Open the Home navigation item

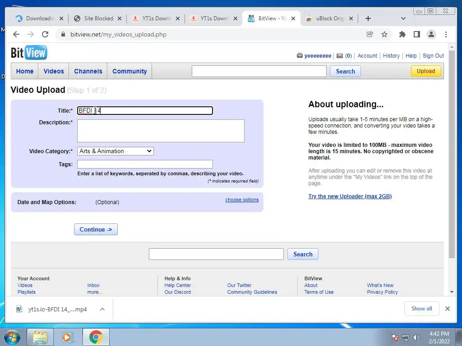click(25, 71)
